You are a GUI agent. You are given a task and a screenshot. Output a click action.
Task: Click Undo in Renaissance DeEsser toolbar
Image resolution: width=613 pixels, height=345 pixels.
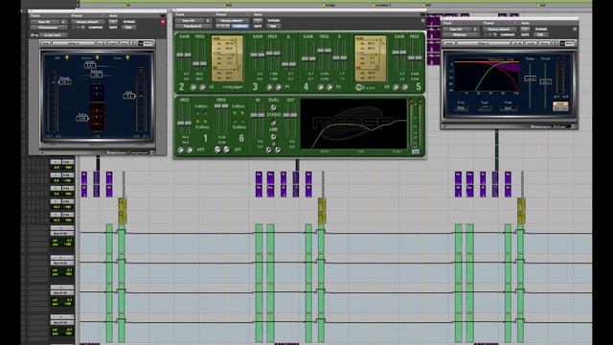pyautogui.click(x=449, y=43)
